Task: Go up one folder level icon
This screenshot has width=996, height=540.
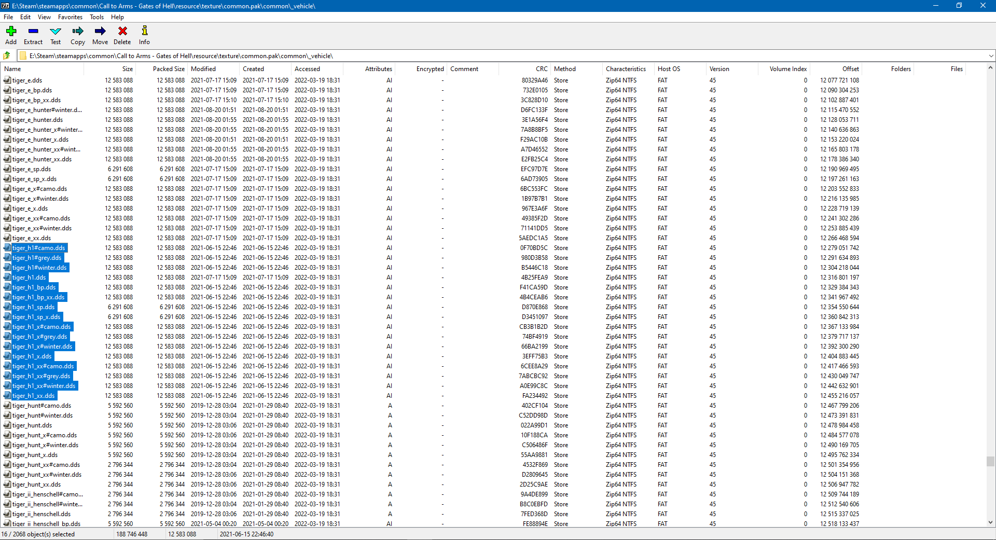Action: point(7,56)
